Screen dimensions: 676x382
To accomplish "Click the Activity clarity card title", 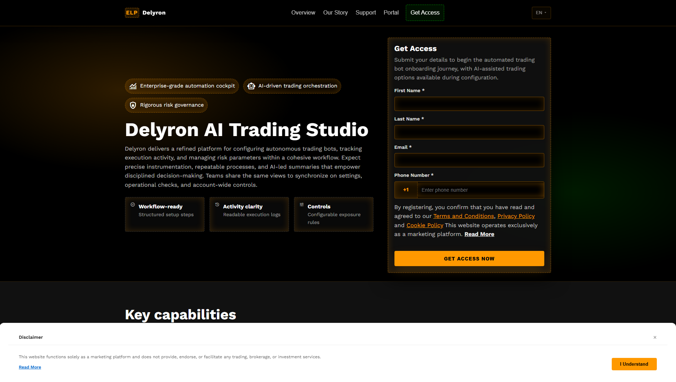I will coord(243,207).
